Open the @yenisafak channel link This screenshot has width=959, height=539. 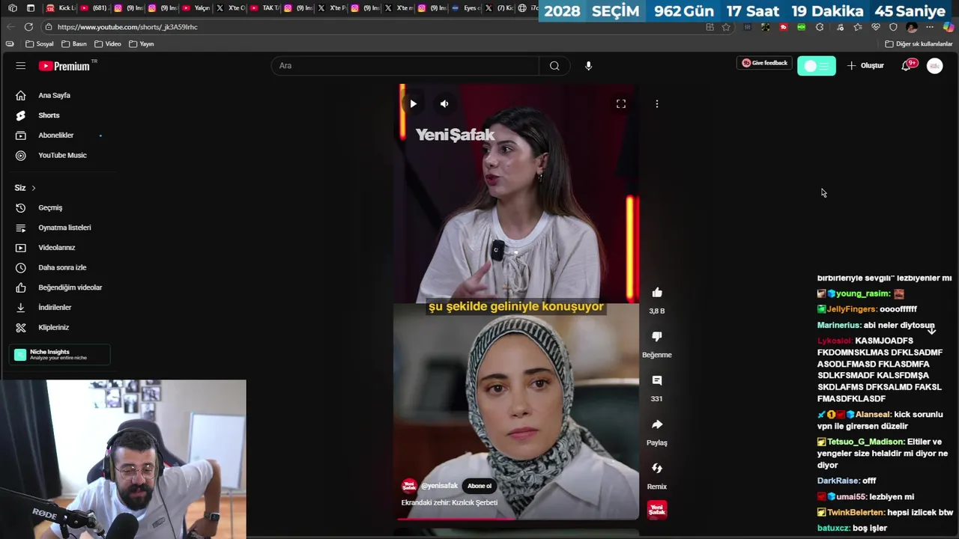coord(439,486)
